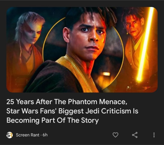Like the article with the heart icon

115,135
